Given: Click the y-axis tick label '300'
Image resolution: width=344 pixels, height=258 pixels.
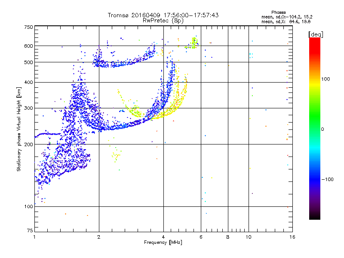Looking at the screenshot, I should tap(28, 108).
